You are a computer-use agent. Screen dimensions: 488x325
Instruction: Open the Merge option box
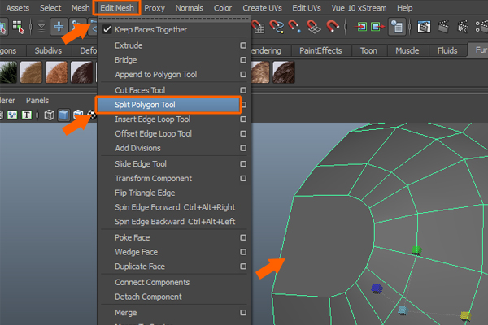[x=242, y=312]
